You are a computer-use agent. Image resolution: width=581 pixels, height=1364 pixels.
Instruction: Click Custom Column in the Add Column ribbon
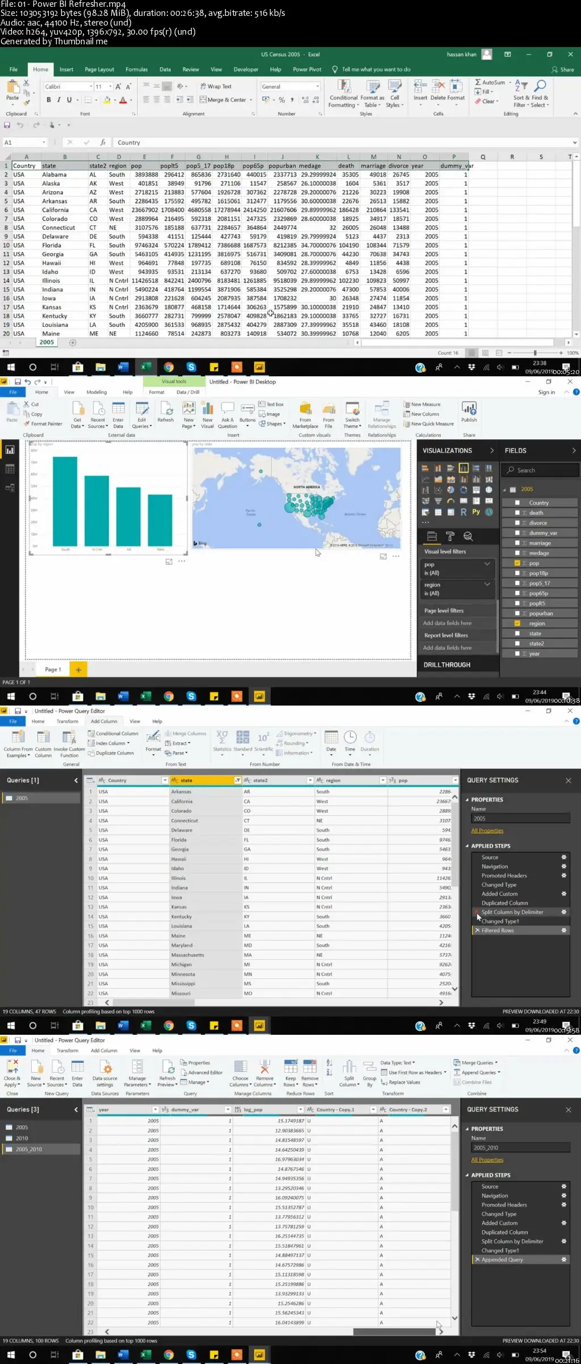pyautogui.click(x=43, y=744)
